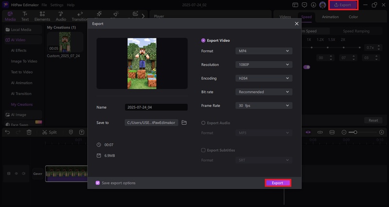
Task: Select My Creations in the sidebar
Action: click(x=22, y=104)
